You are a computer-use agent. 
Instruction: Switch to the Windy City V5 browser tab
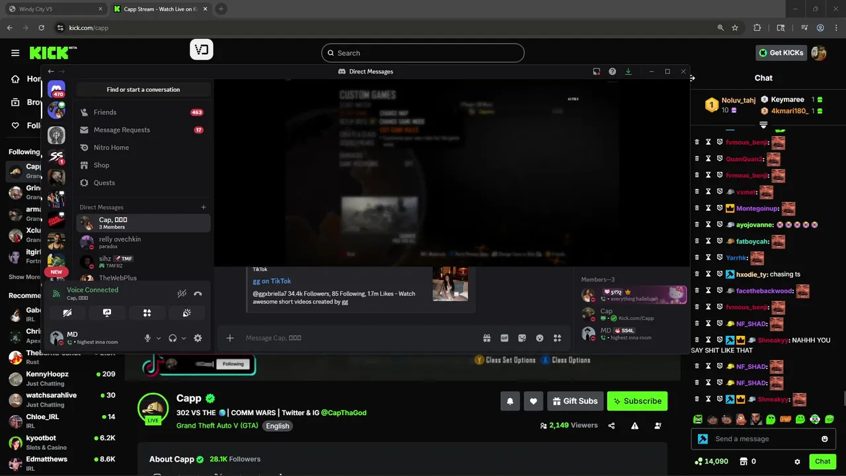(56, 9)
